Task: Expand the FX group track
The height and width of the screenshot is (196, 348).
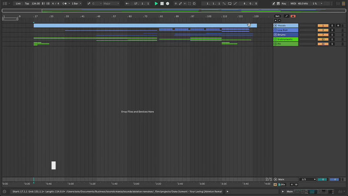Action: click(x=275, y=44)
